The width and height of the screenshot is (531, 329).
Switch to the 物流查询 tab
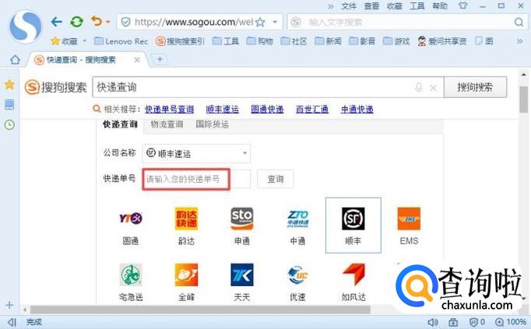click(167, 124)
